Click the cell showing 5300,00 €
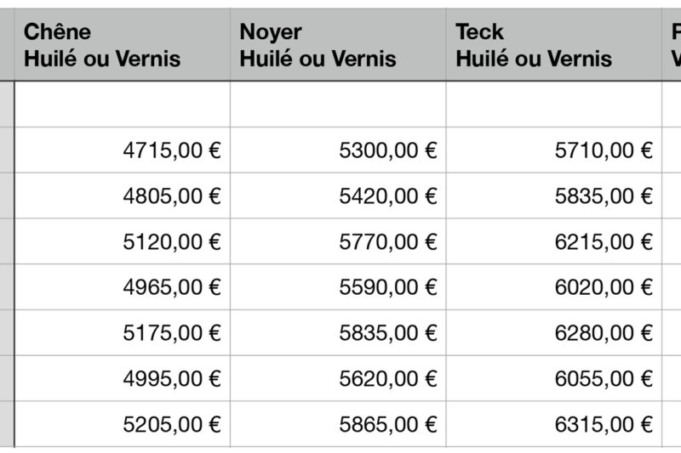The image size is (681, 453). coord(338,150)
